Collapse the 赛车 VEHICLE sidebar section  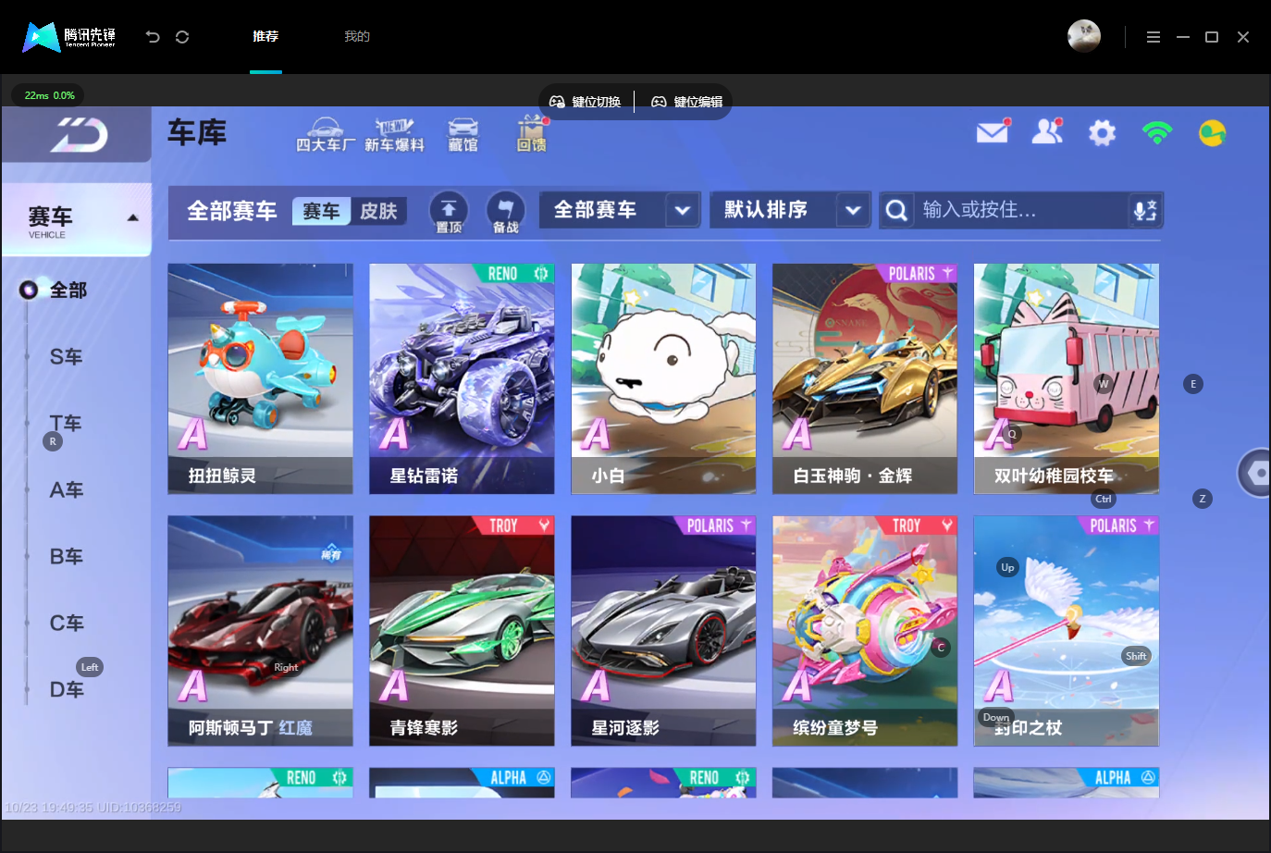coord(77,220)
